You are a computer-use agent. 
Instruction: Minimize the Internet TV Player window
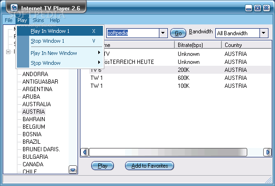click(249, 8)
